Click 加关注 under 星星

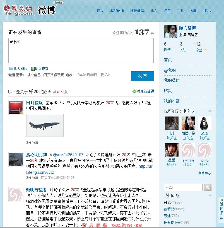point(172,165)
